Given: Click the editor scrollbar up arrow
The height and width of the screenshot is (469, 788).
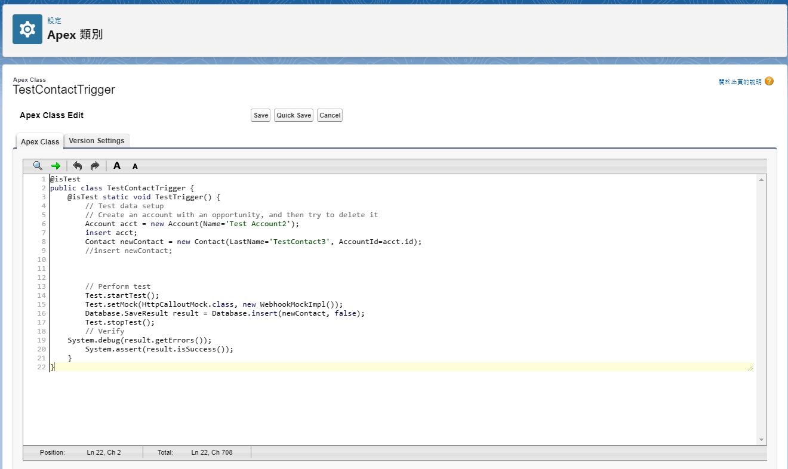Looking at the screenshot, I should [761, 180].
